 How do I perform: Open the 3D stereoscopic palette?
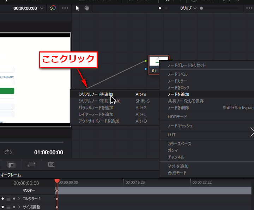pos(51,165)
